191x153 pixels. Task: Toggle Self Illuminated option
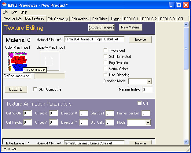pyautogui.click(x=105, y=57)
